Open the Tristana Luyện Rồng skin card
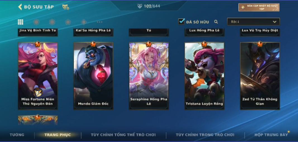298x142 pixels. click(x=204, y=76)
